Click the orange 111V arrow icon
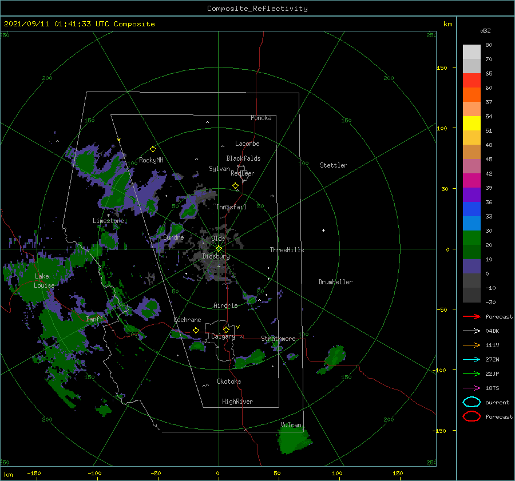This screenshot has width=515, height=481. pyautogui.click(x=472, y=345)
